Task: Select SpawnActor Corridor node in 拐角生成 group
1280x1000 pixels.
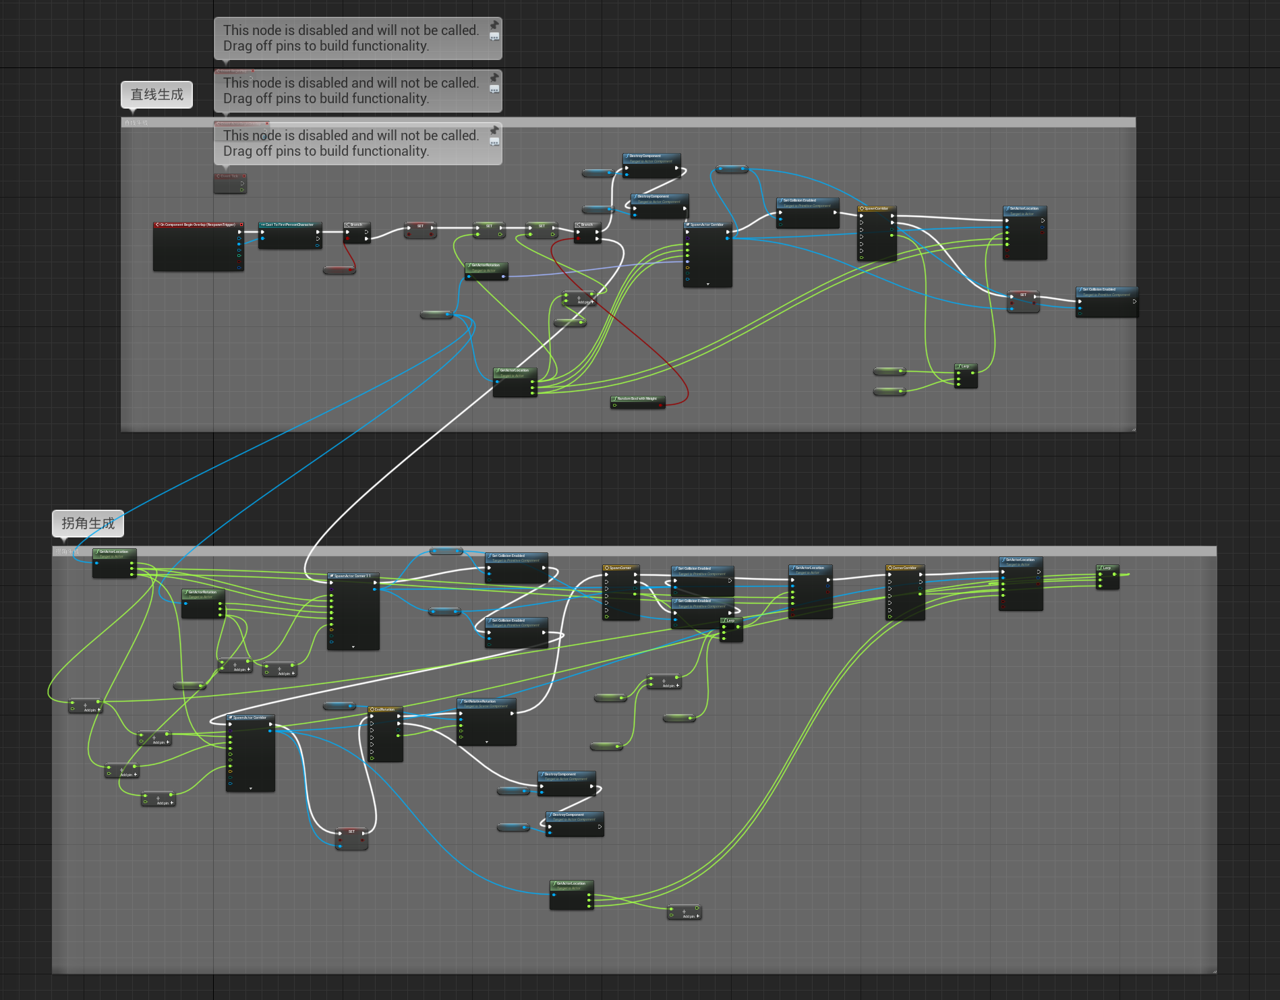Action: 250,753
